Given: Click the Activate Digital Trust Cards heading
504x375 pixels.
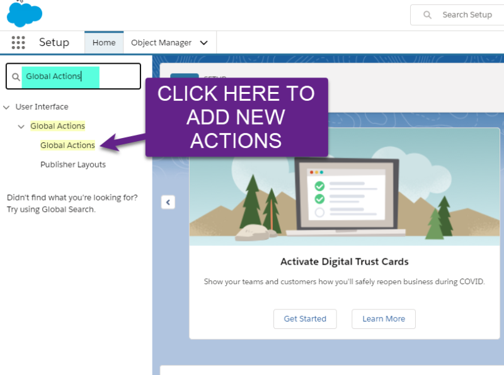Looking at the screenshot, I should click(345, 262).
